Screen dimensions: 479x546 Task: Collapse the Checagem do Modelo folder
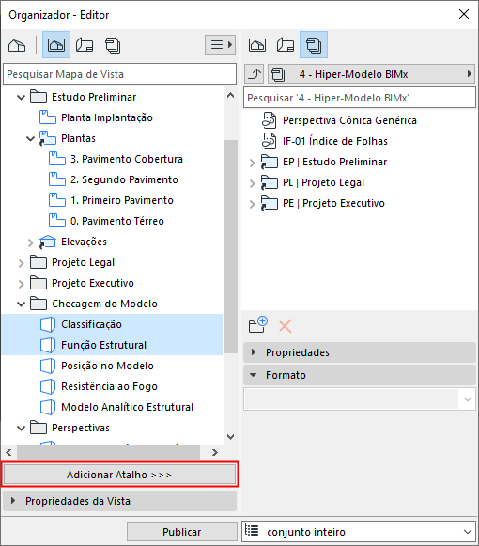[x=22, y=304]
